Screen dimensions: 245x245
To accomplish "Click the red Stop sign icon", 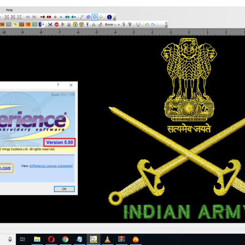I will [x=56, y=24].
